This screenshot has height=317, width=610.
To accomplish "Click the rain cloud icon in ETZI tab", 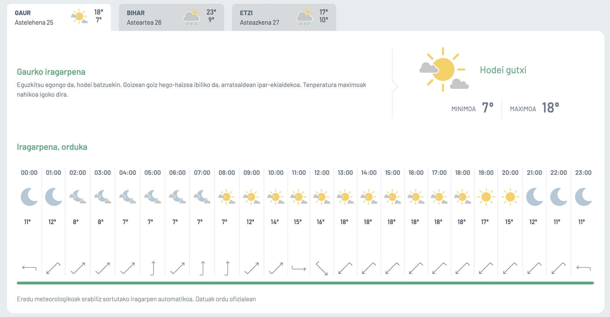I will click(305, 17).
